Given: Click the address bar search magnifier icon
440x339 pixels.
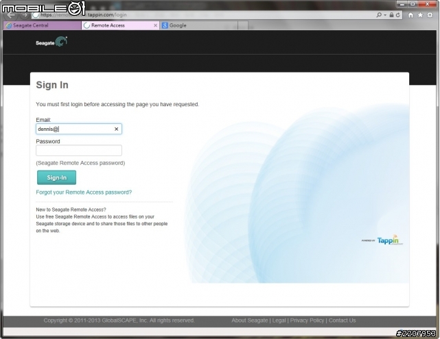Looking at the screenshot, I should pyautogui.click(x=379, y=15).
